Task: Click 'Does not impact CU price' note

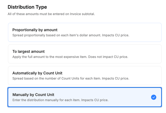Action: click(108, 57)
